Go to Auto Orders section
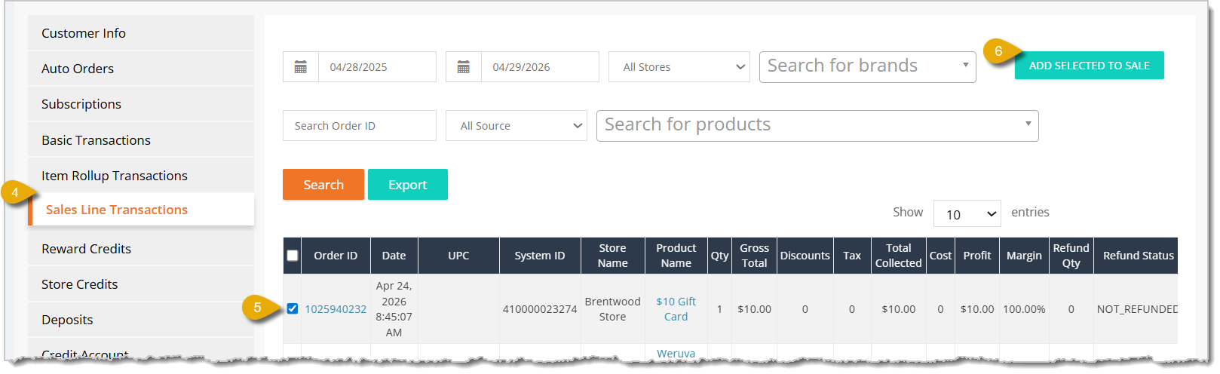This screenshot has height=374, width=1220. (x=141, y=69)
